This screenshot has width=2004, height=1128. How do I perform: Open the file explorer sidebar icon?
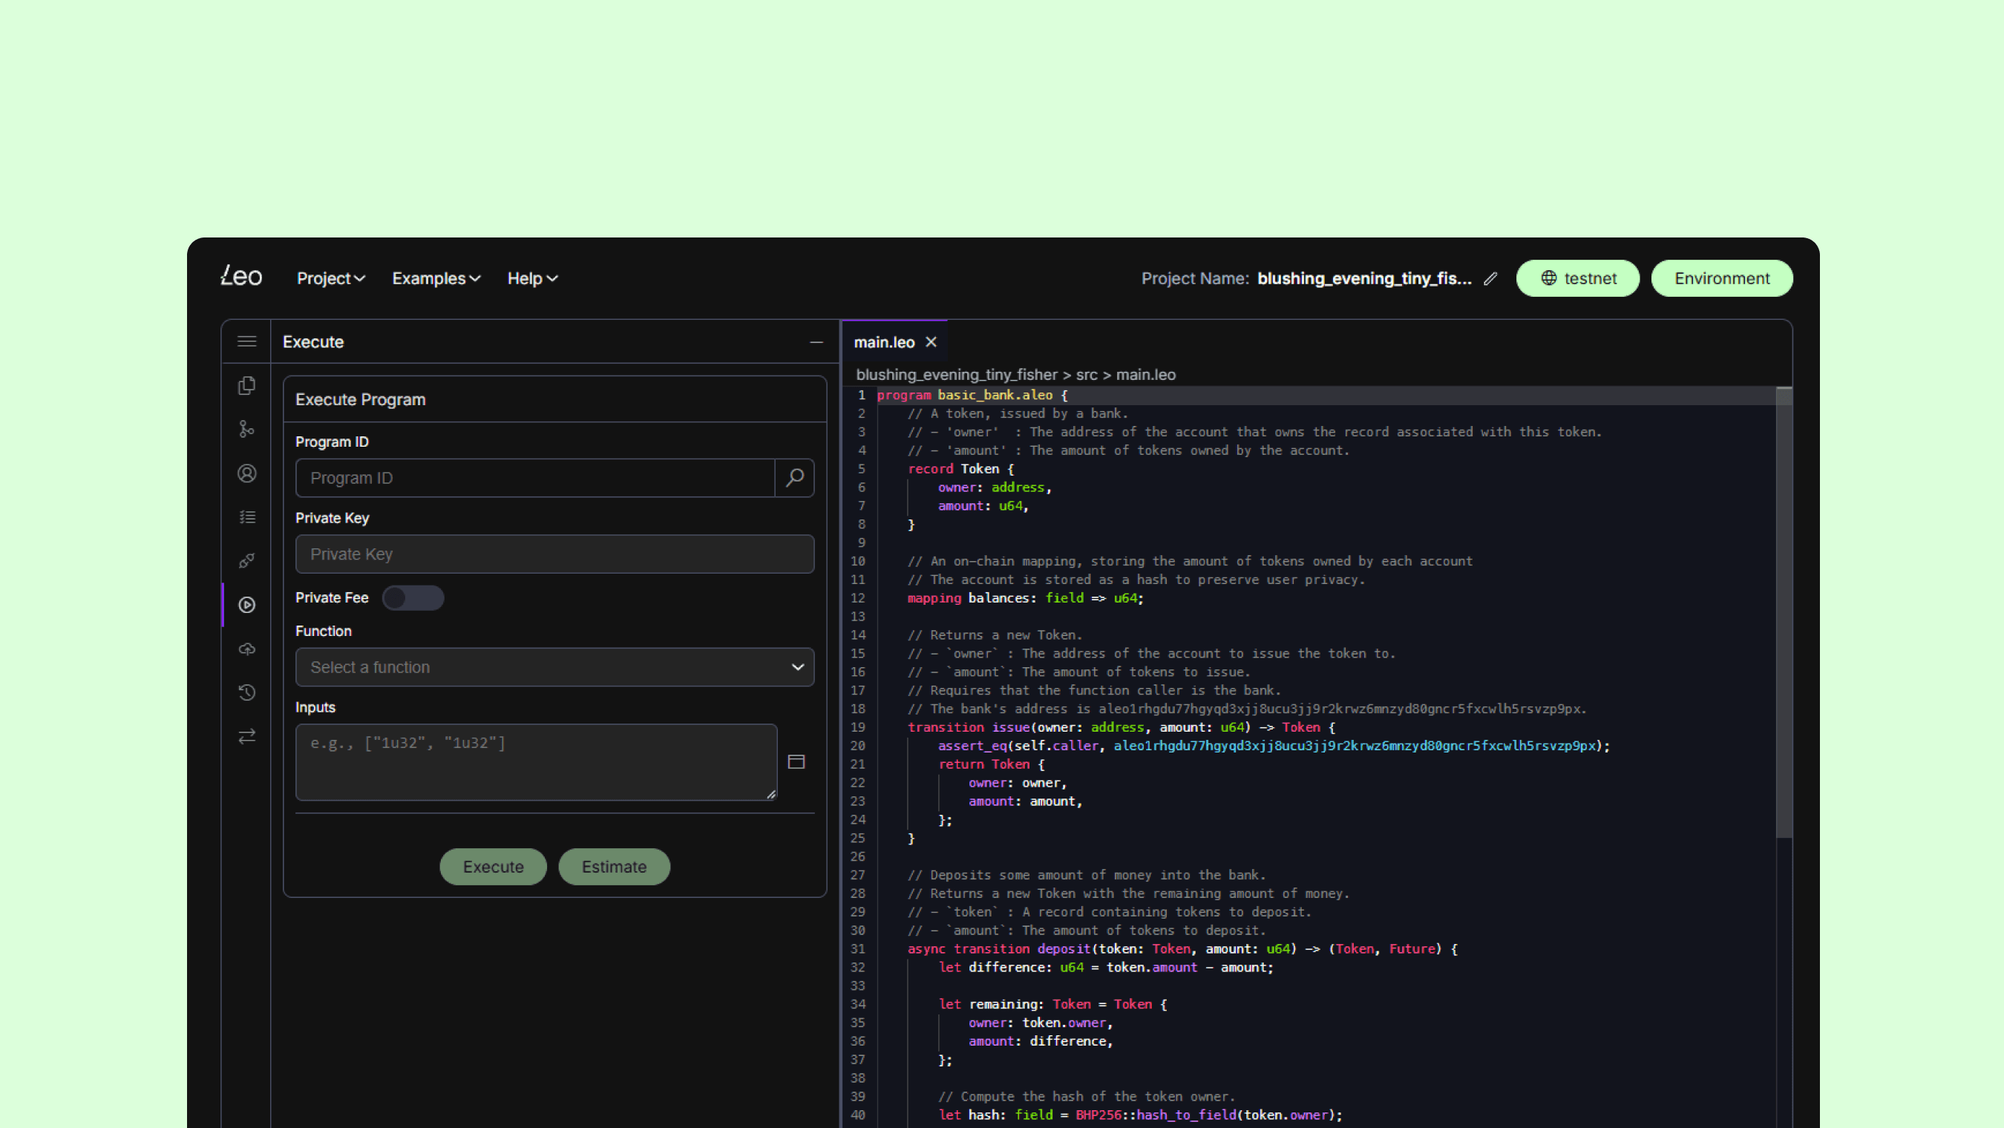pos(246,386)
